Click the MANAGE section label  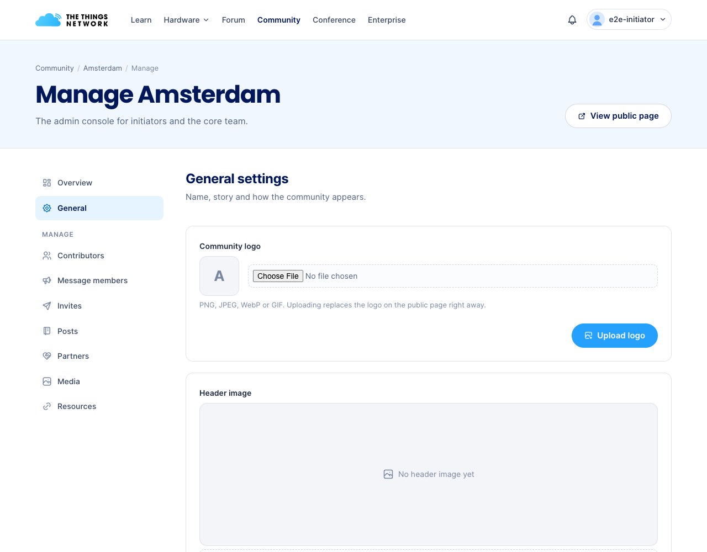click(57, 235)
